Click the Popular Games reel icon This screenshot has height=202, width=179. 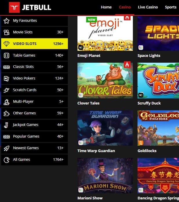(6, 137)
